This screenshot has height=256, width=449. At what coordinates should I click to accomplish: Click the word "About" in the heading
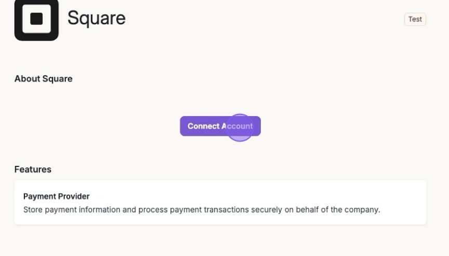(27, 79)
